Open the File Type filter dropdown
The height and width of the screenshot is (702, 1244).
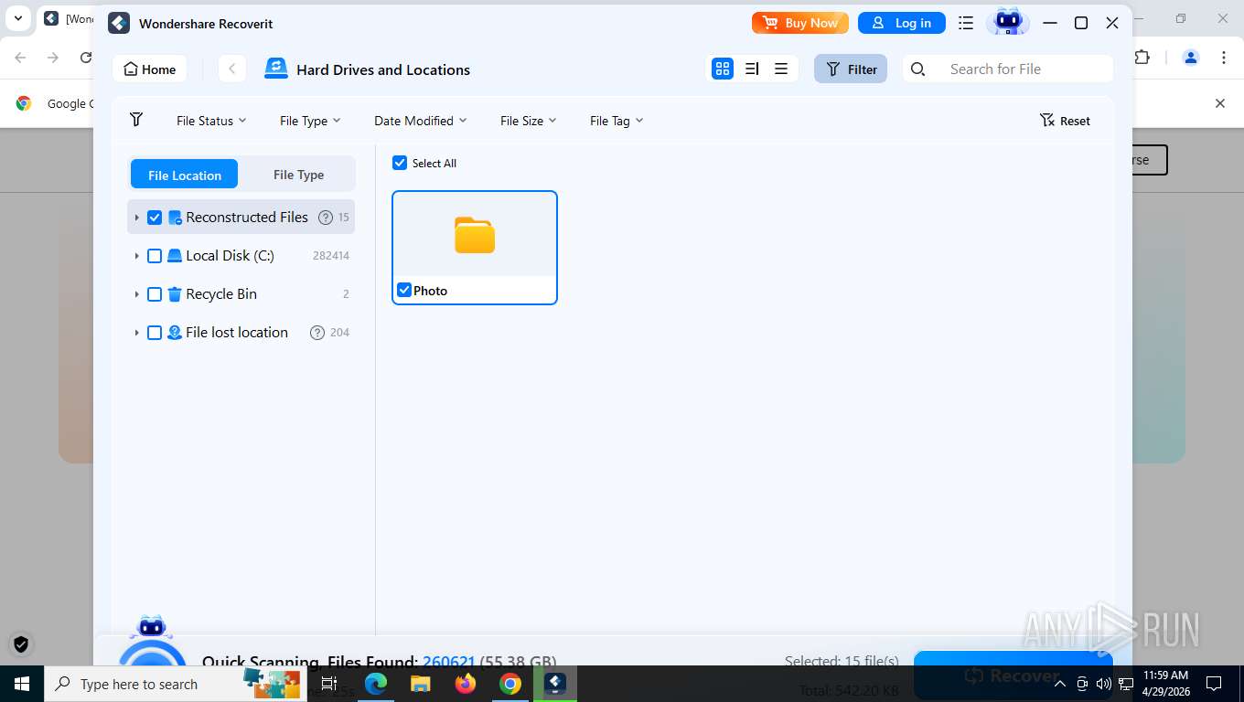coord(310,121)
